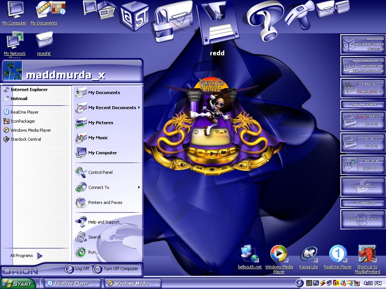Click Turn Off Computer button
This screenshot has width=386, height=289.
[x=117, y=269]
